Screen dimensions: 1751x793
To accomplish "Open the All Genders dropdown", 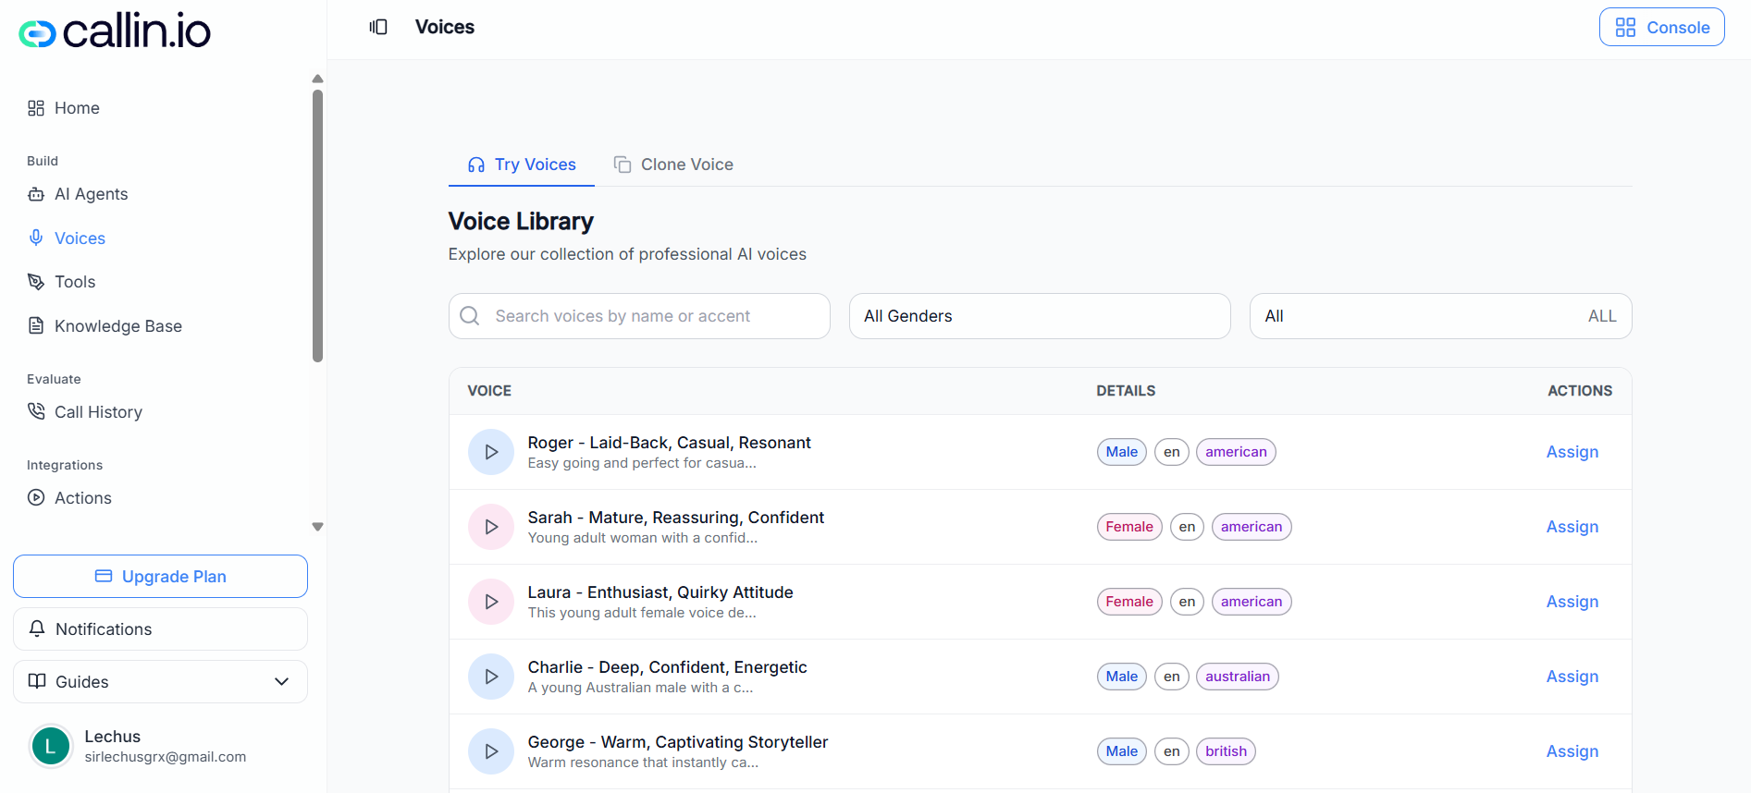I will click(1040, 316).
